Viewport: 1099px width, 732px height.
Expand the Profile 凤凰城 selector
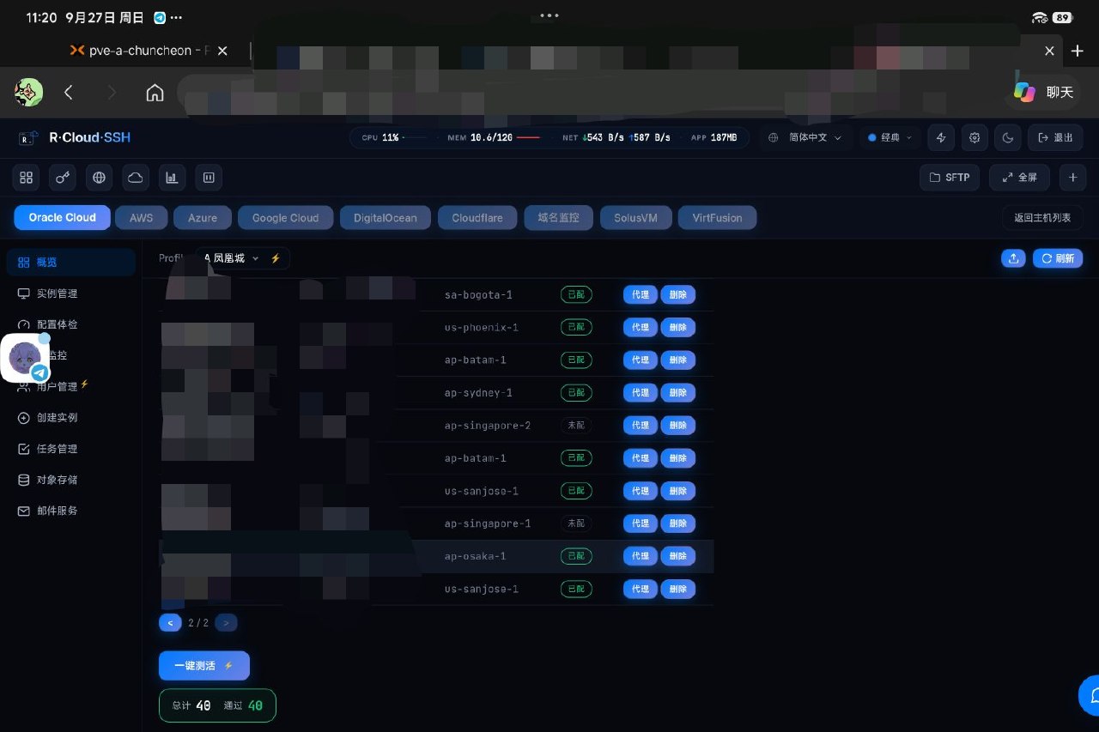[x=242, y=258]
